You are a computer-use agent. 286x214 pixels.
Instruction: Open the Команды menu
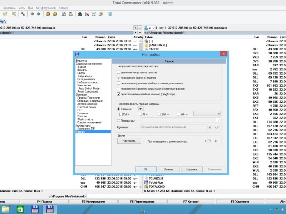click(x=9, y=8)
